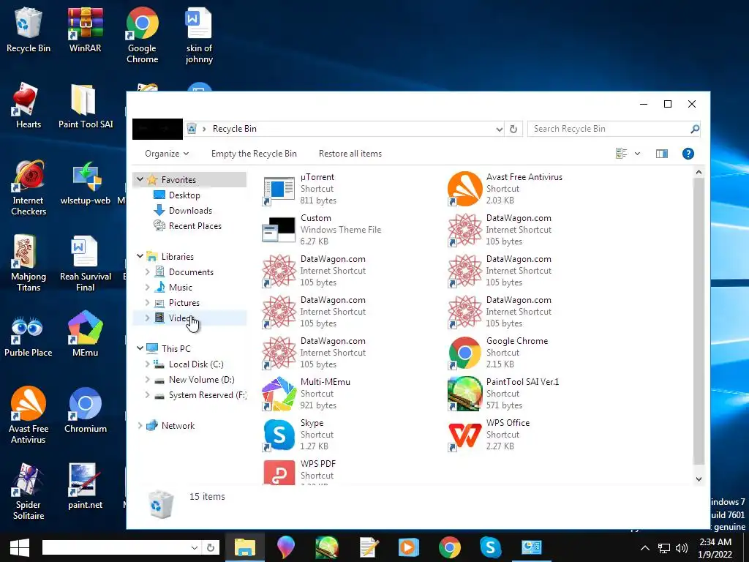Select the Google Chrome shortcut in Recycle Bin
Viewport: 749px width, 562px height.
tap(497, 353)
